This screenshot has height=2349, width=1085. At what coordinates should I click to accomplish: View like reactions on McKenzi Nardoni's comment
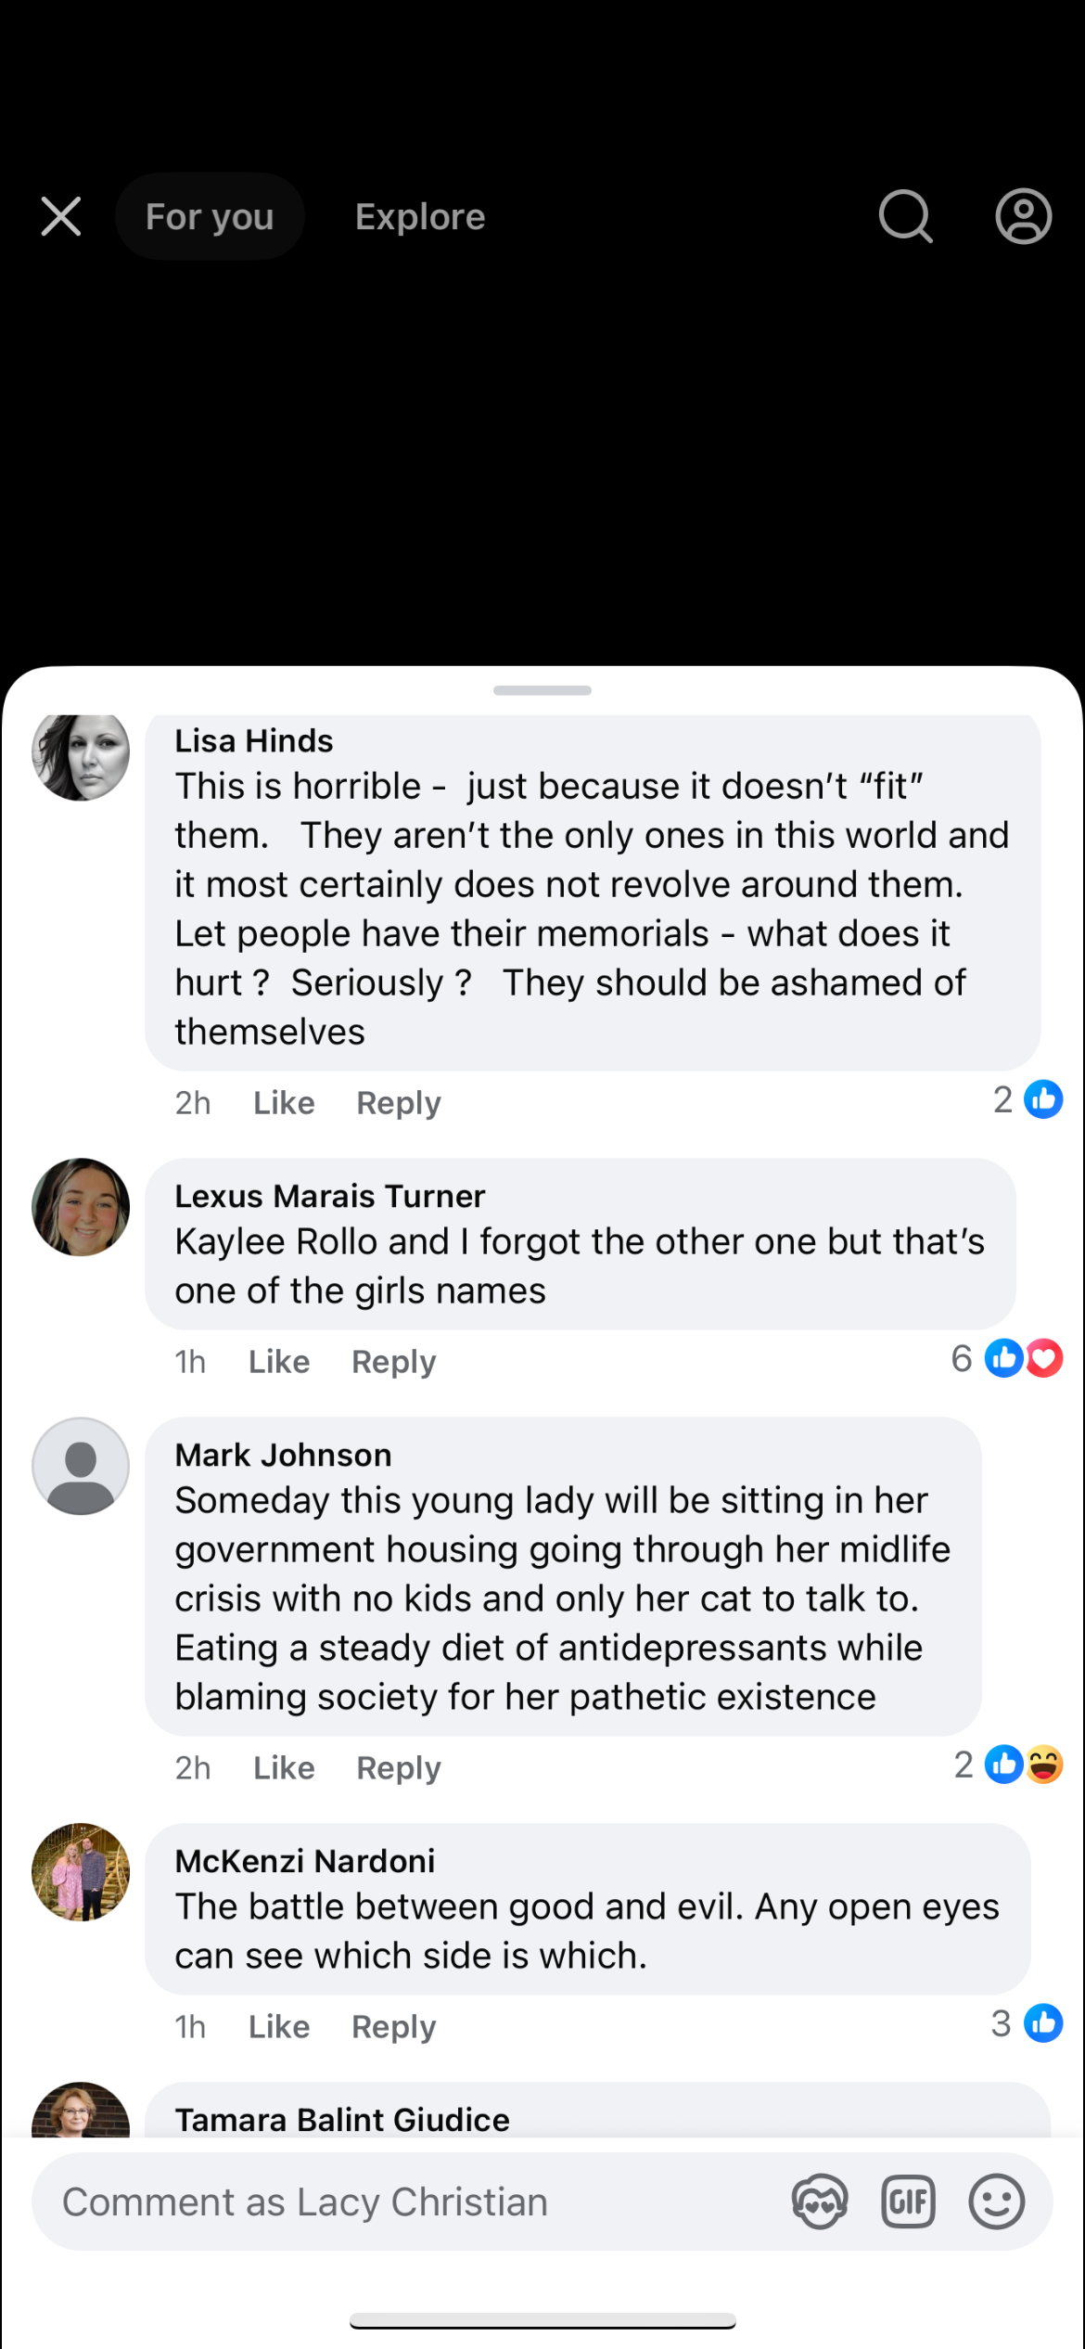click(x=1027, y=2023)
